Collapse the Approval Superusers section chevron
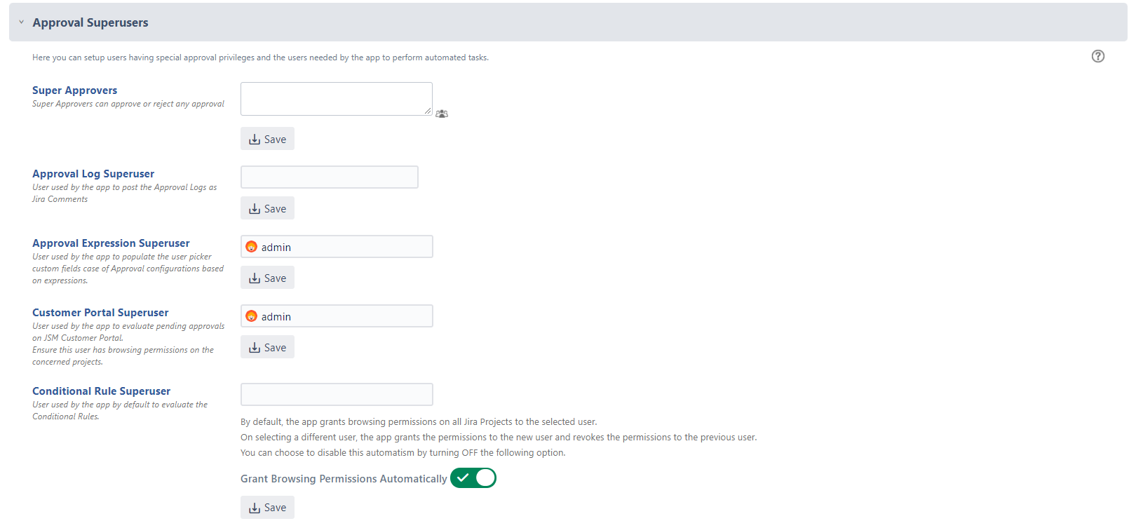Image resolution: width=1129 pixels, height=528 pixels. (21, 22)
